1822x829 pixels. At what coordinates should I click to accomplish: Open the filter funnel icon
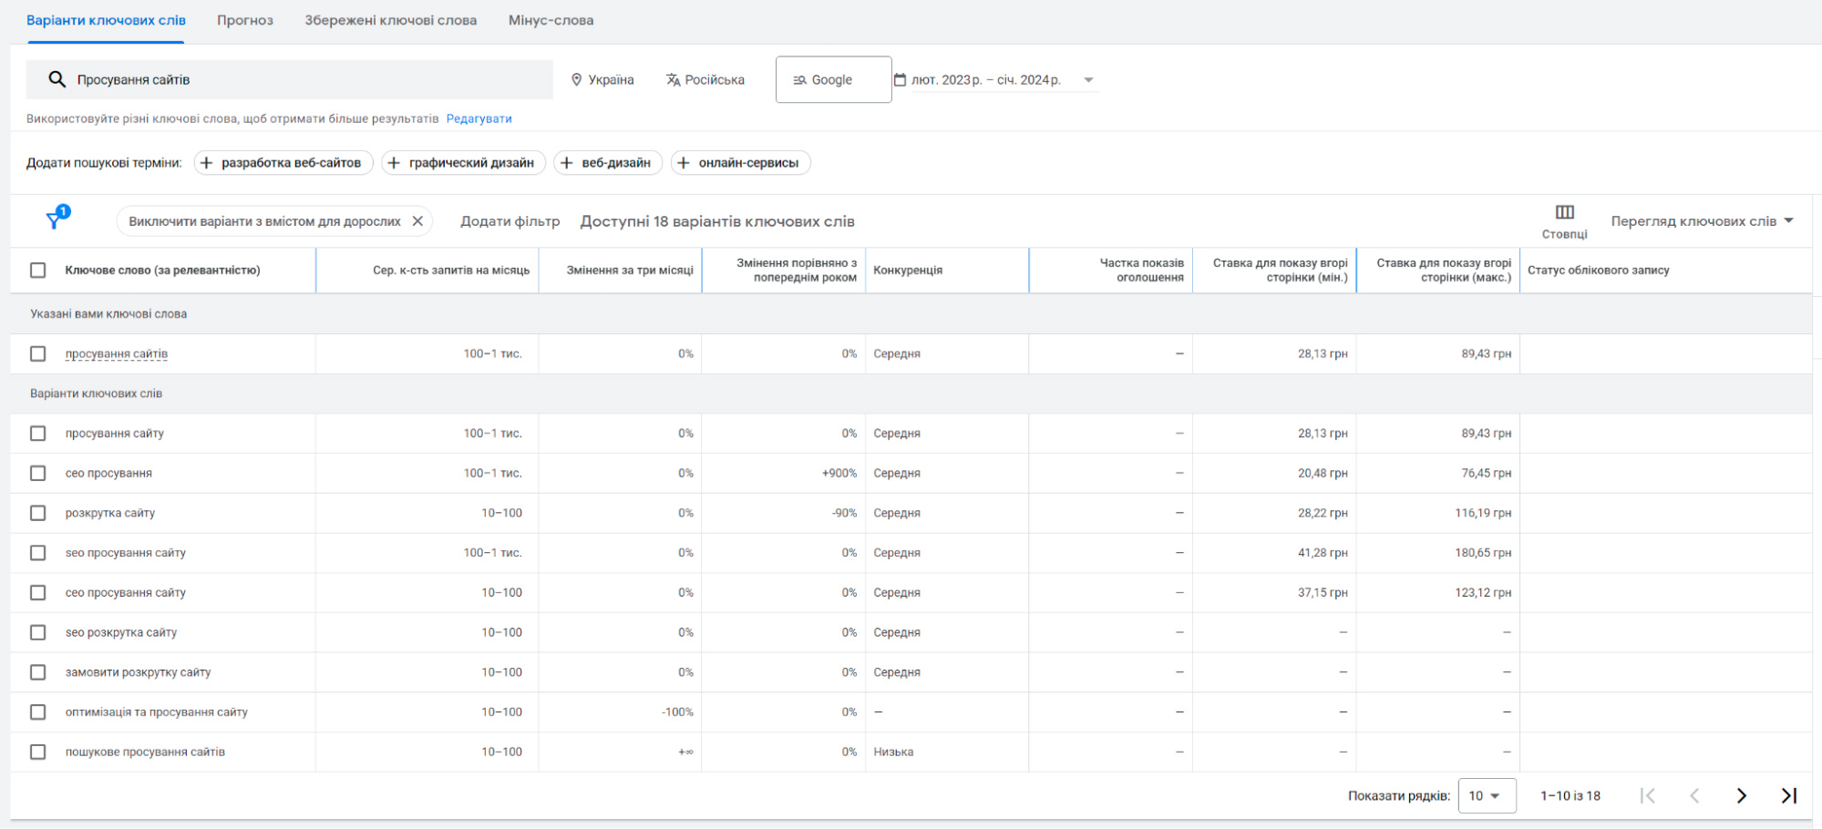57,219
